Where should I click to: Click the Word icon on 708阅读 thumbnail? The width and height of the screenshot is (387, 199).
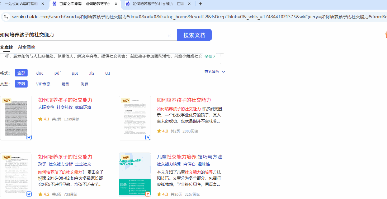(29, 194)
